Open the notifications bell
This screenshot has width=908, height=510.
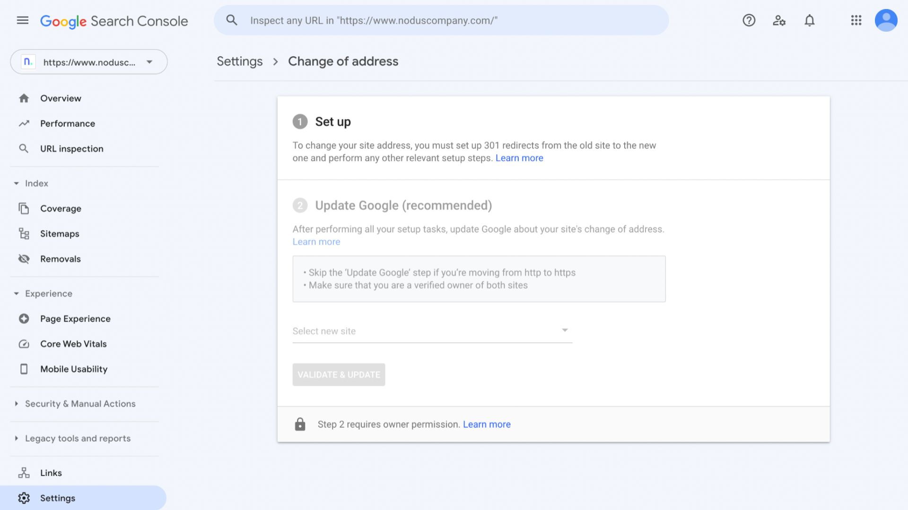(810, 20)
